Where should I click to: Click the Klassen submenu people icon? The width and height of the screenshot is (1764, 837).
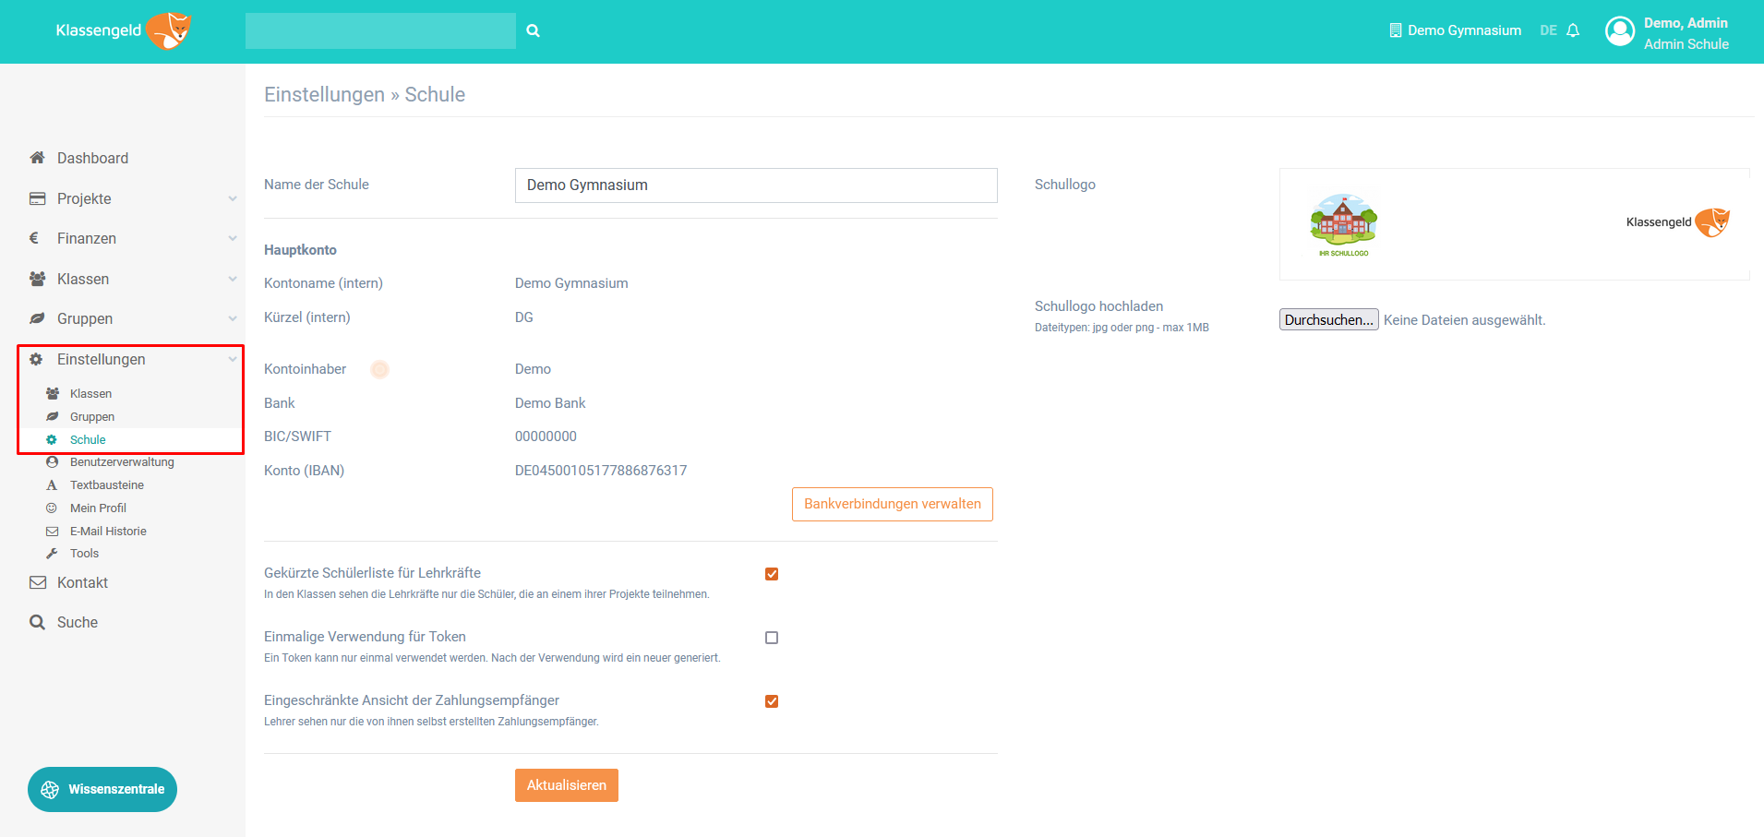53,393
